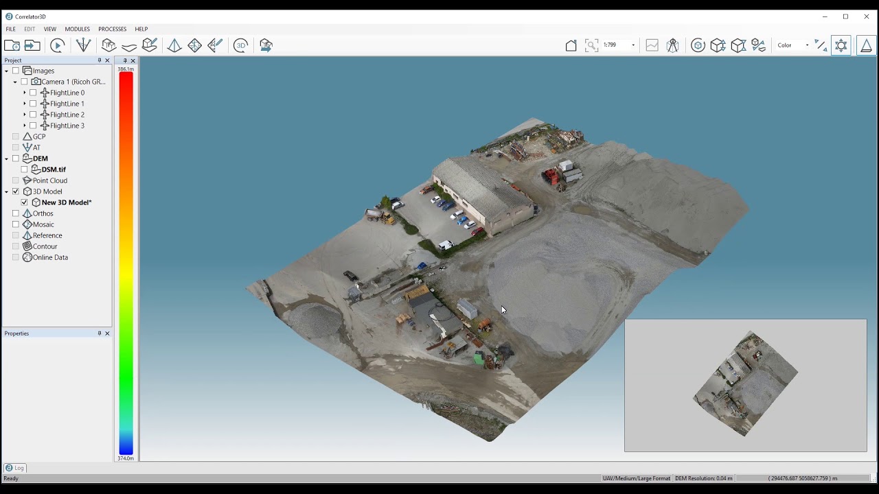The image size is (879, 494).
Task: Click the overview minimap thumbnail
Action: pos(746,385)
